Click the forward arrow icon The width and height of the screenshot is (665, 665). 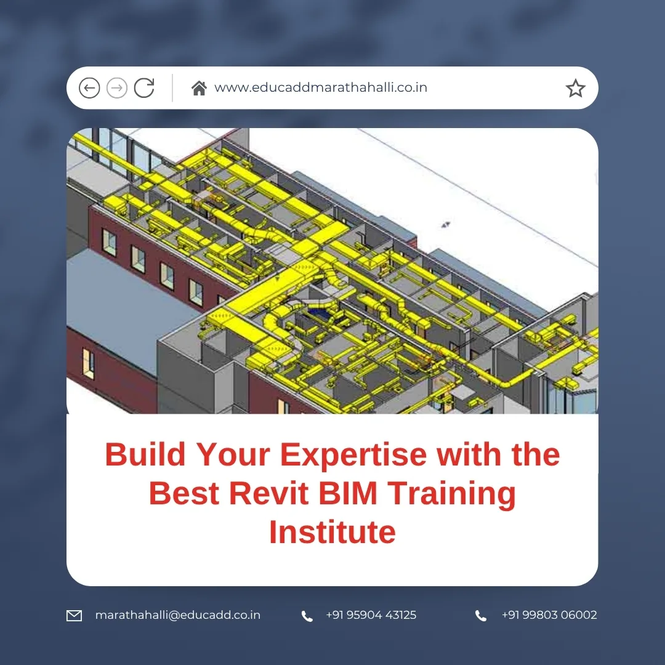pyautogui.click(x=116, y=88)
